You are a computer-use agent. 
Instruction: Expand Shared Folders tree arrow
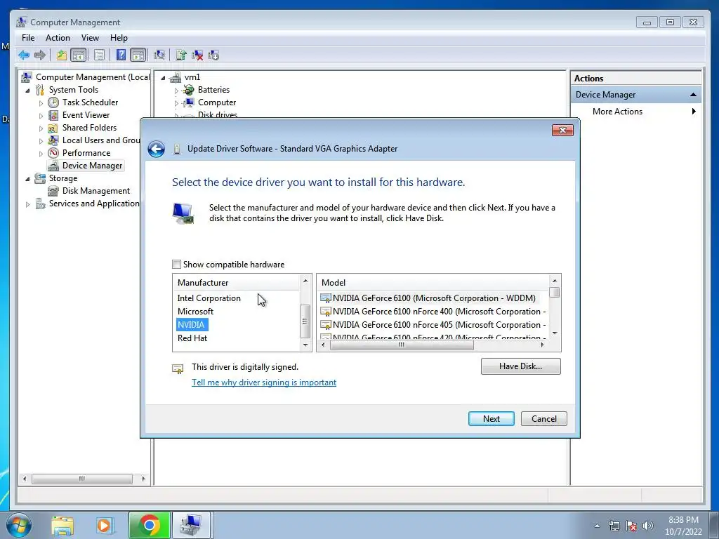41,128
